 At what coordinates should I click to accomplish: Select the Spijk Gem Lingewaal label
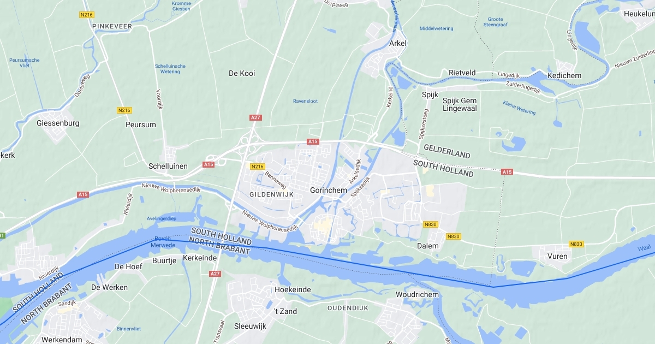coord(460,105)
